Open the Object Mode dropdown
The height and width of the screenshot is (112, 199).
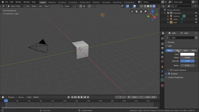coord(16,6)
